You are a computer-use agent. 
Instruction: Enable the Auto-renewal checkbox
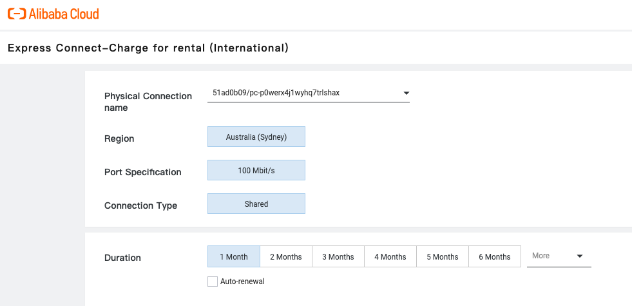[x=213, y=282]
